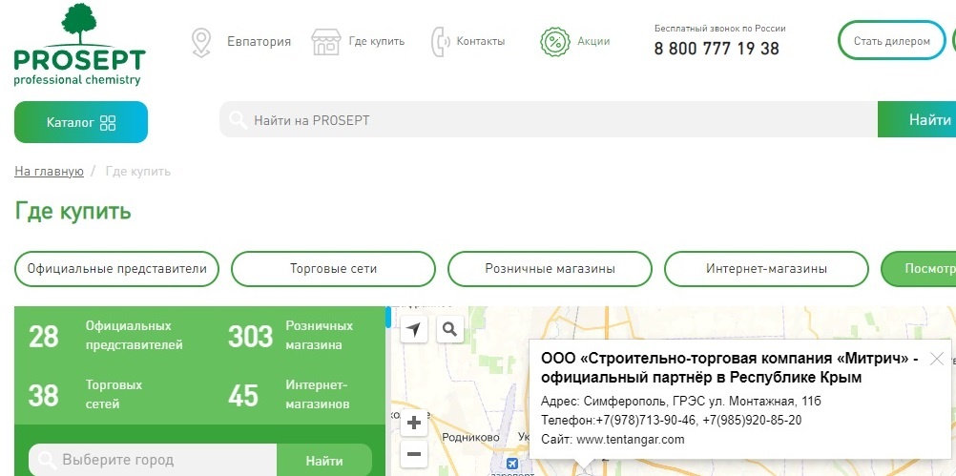
Task: Focus the Выберите город input field
Action: [153, 460]
